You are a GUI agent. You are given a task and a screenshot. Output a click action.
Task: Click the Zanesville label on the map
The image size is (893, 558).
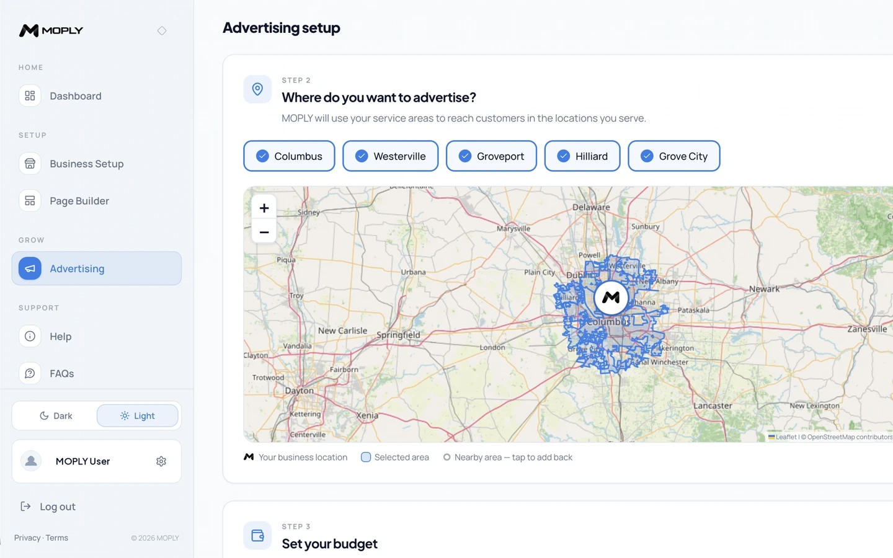(x=867, y=329)
